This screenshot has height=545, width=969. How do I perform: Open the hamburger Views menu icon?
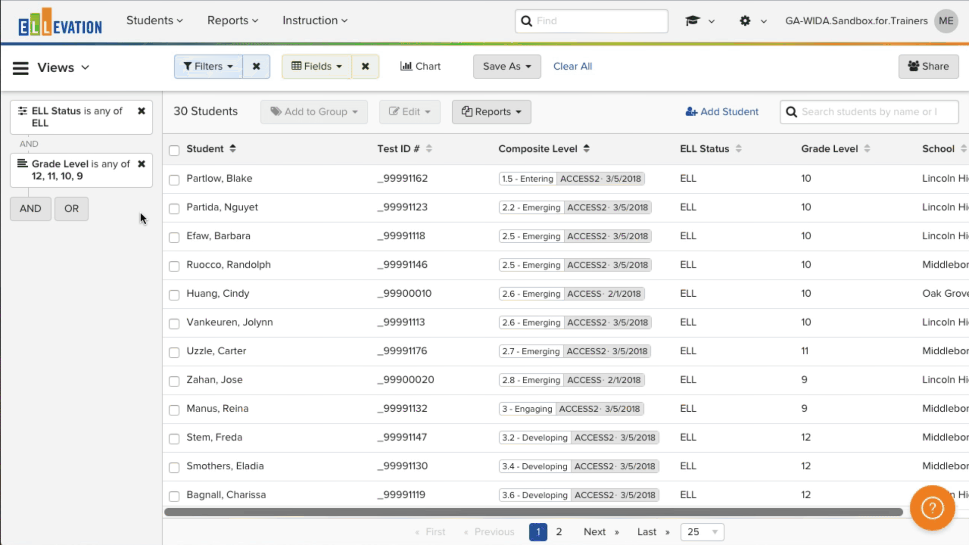(x=21, y=68)
